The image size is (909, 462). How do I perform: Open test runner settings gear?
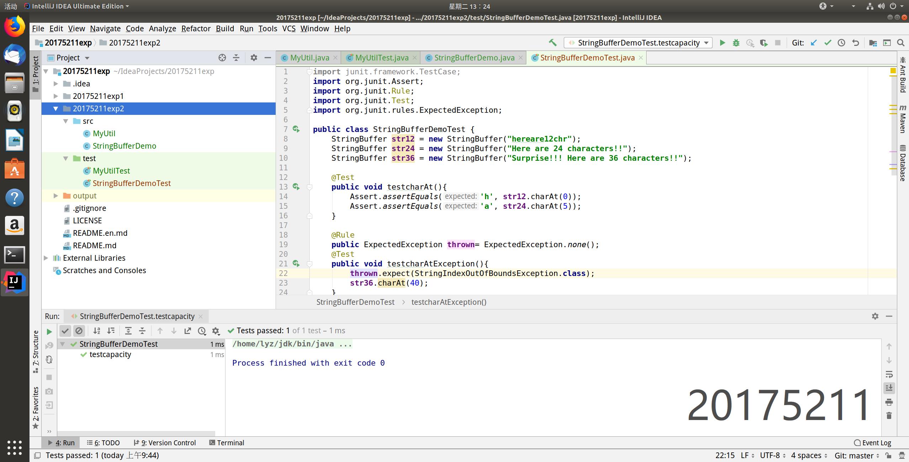[x=216, y=331]
